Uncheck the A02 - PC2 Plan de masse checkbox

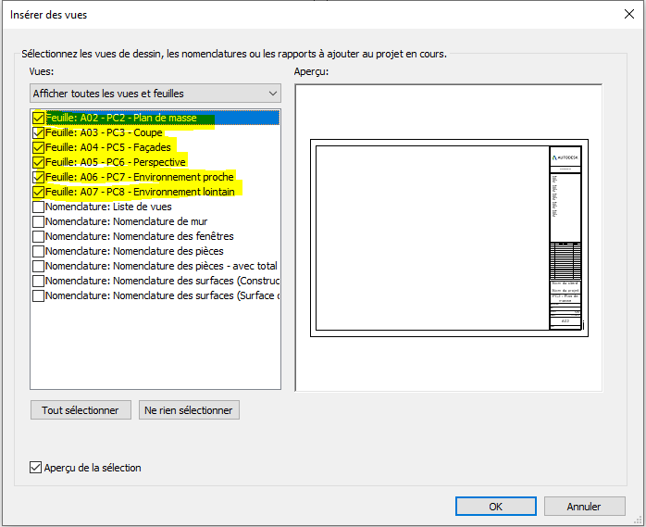tap(38, 119)
